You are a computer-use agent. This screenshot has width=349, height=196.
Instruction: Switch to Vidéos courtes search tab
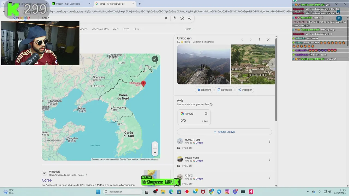(x=100, y=29)
